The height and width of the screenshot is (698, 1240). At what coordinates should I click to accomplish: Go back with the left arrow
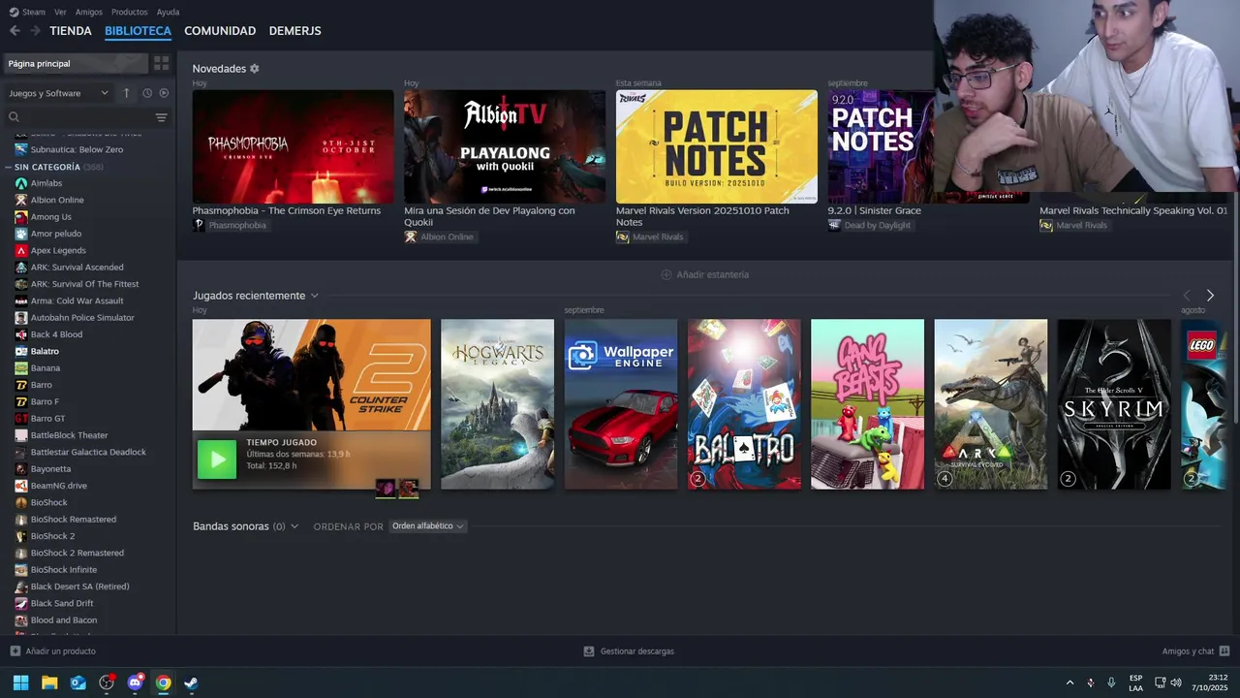(x=15, y=31)
